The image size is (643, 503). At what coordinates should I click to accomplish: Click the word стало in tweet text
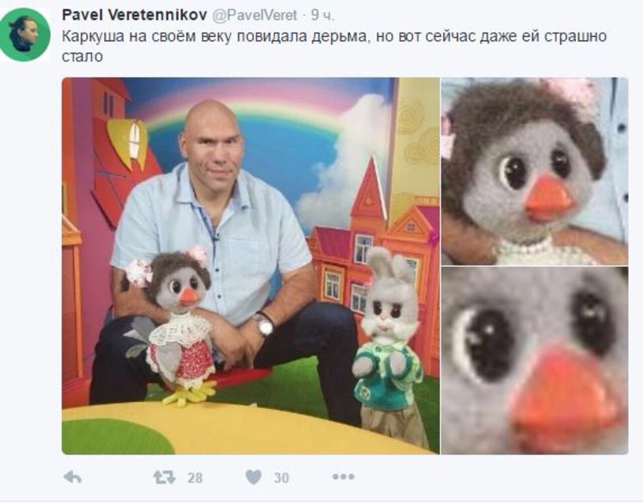tap(82, 56)
